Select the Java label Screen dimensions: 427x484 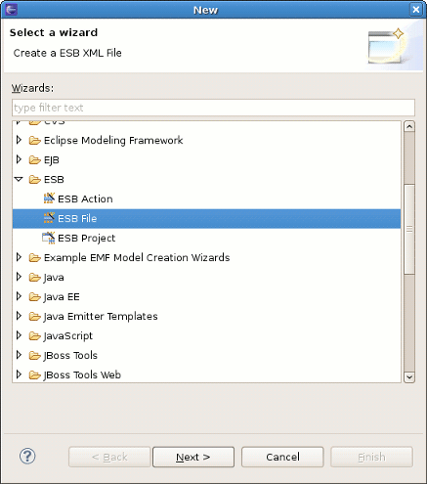coord(54,278)
